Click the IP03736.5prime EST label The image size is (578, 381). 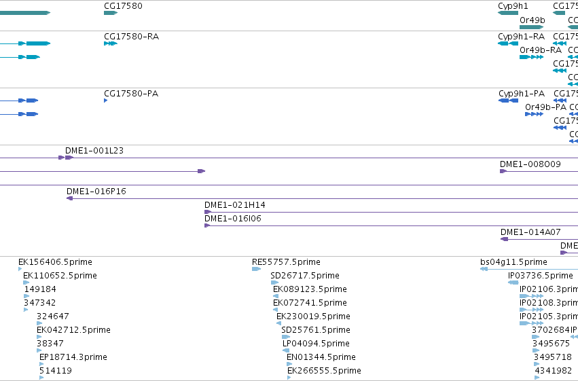pyautogui.click(x=541, y=276)
